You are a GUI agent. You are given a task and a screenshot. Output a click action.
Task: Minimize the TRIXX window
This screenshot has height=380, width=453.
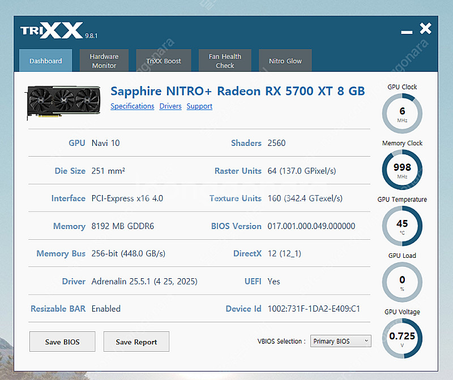point(407,32)
